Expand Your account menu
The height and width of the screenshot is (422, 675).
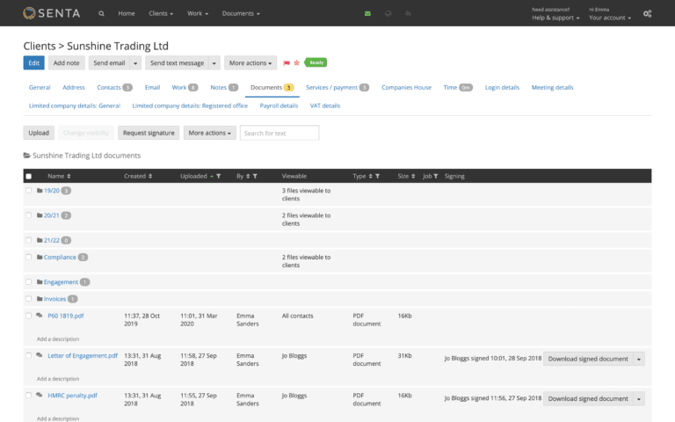click(610, 18)
